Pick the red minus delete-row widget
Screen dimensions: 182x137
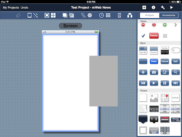point(143,25)
